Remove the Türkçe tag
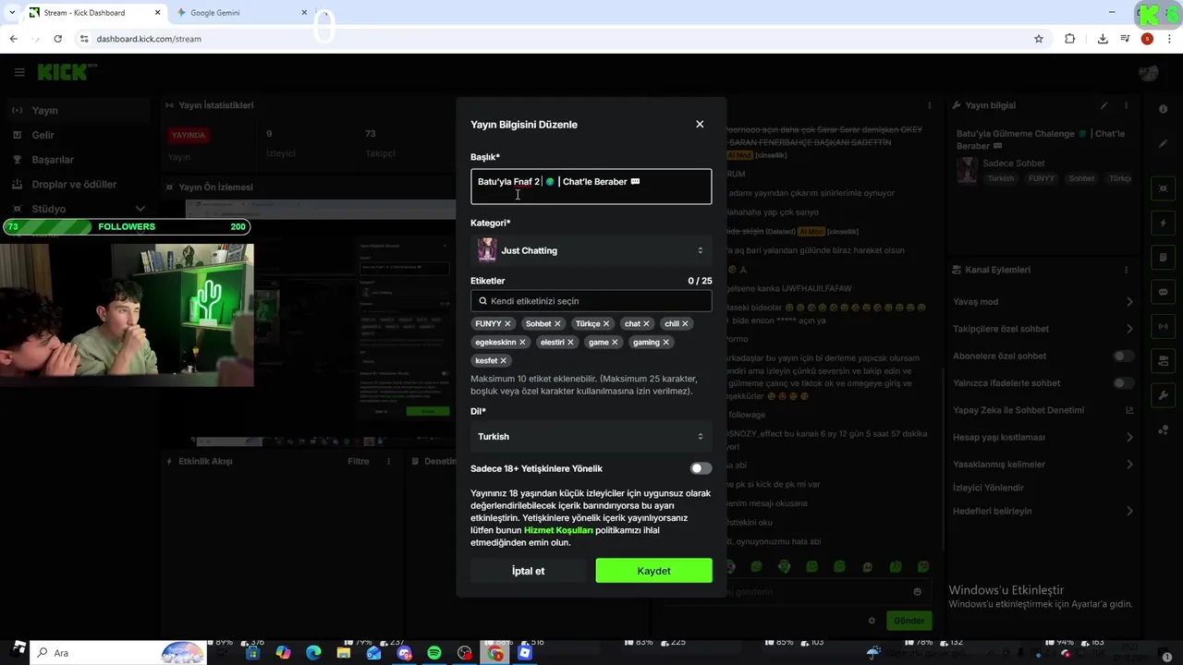1183x665 pixels. pos(606,324)
